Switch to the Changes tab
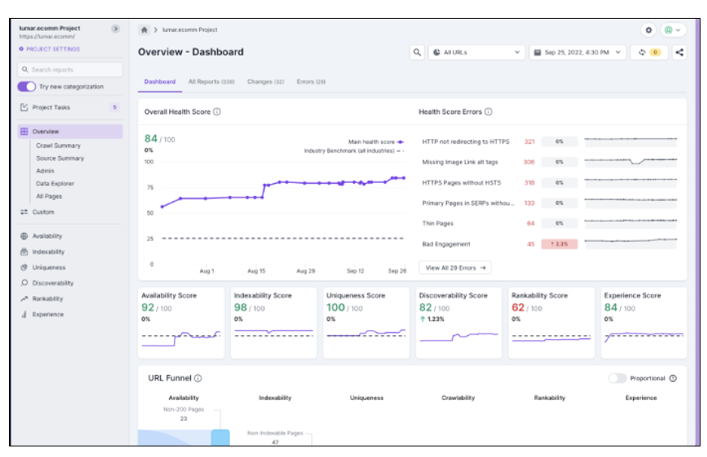 (x=266, y=81)
